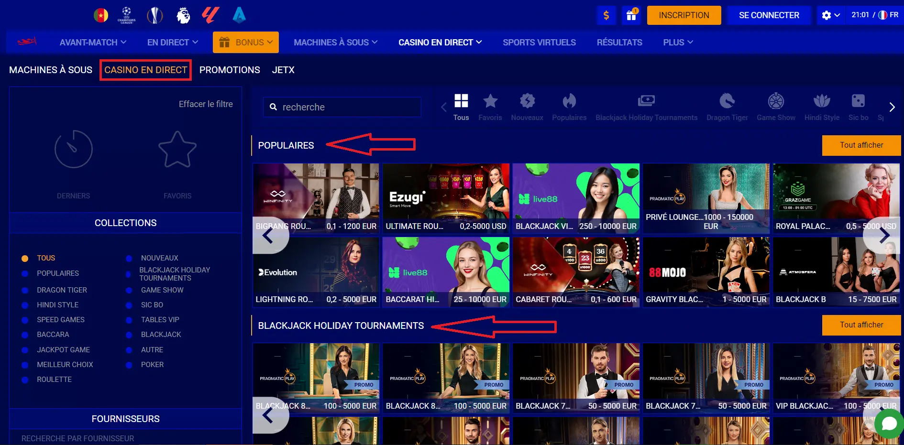Click the Inscription button

684,15
